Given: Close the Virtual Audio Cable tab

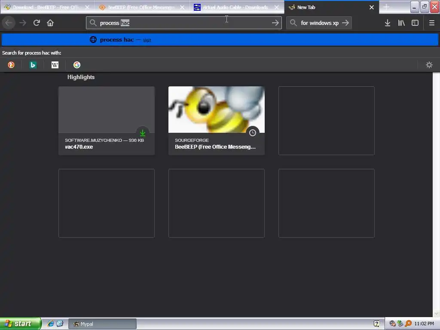Looking at the screenshot, I should pos(277,7).
